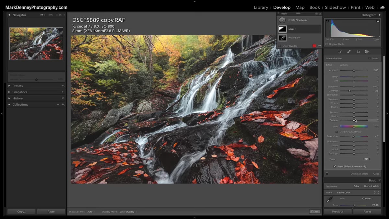The height and width of the screenshot is (219, 389).
Task: Open the Map module
Action: [x=300, y=7]
